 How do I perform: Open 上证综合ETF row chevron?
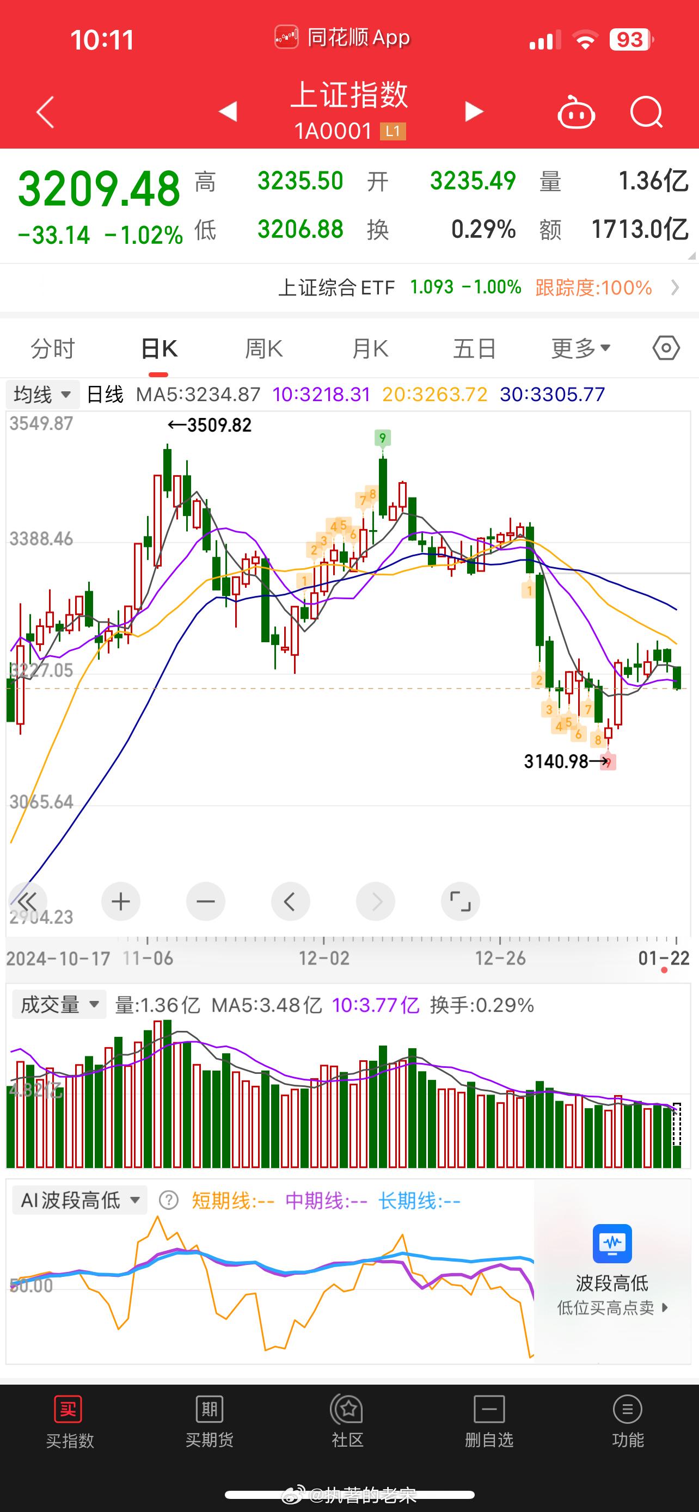[676, 287]
